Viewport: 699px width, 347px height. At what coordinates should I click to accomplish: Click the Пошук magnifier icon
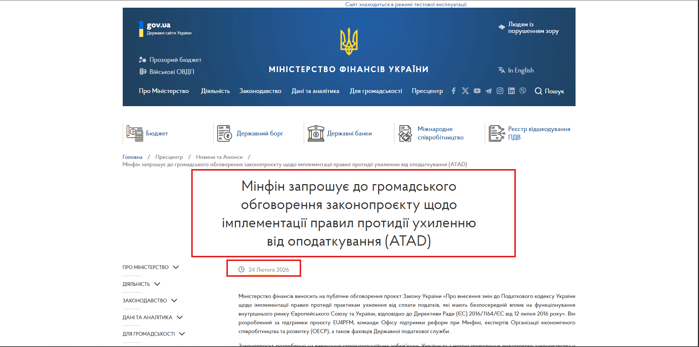[x=538, y=91]
